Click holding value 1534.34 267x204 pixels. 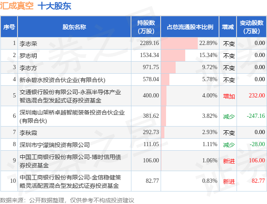coord(149,55)
